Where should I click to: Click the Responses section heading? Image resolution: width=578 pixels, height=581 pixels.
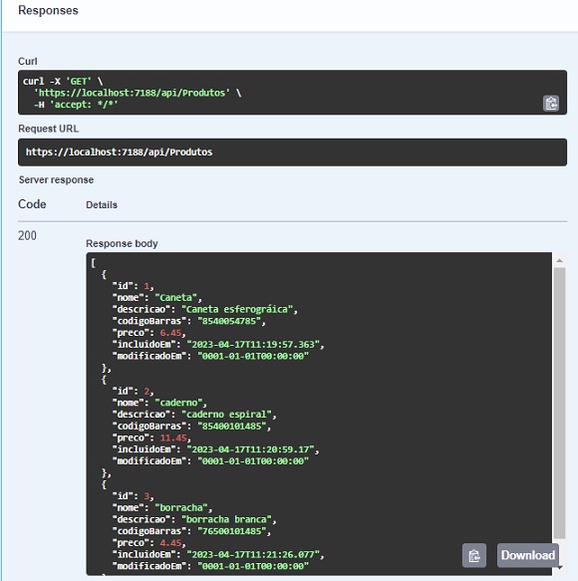click(48, 10)
